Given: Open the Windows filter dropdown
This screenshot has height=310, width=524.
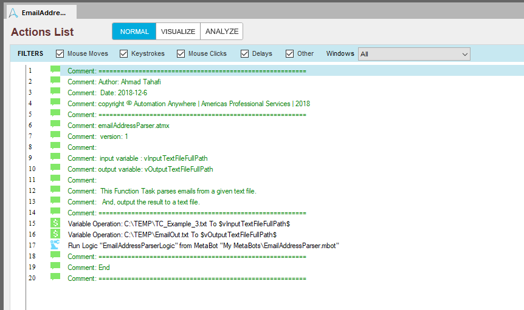Looking at the screenshot, I should coord(414,54).
